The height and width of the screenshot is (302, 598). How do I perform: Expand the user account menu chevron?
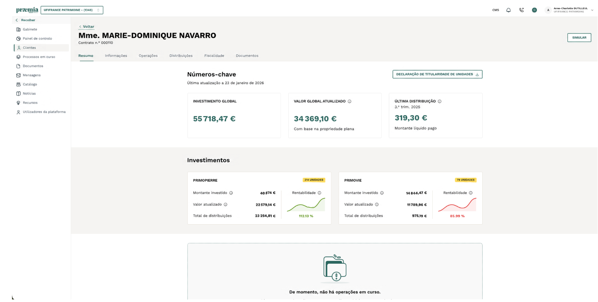tap(592, 10)
